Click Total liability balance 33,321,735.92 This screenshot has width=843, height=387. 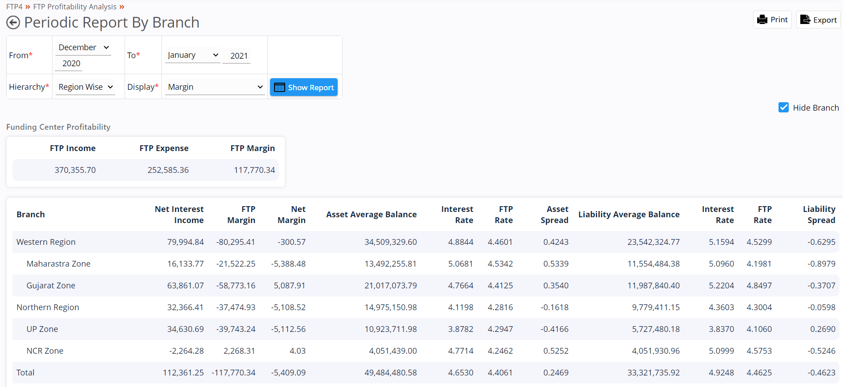point(653,373)
